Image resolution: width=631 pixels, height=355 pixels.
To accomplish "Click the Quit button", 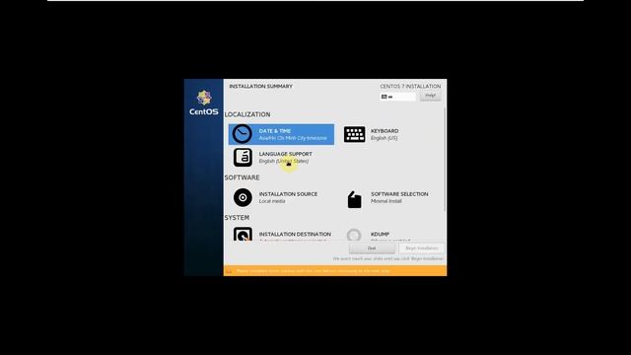I will coord(372,248).
